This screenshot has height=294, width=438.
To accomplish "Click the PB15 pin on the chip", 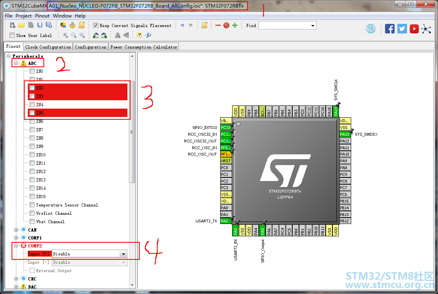I will coord(345,201).
